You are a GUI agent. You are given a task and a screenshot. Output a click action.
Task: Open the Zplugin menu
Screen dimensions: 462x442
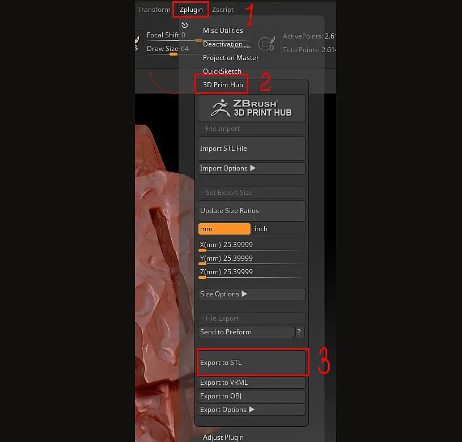click(191, 10)
